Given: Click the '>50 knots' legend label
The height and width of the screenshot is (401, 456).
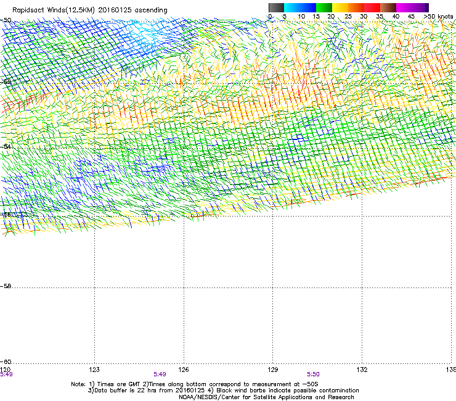Looking at the screenshot, I should coord(439,17).
